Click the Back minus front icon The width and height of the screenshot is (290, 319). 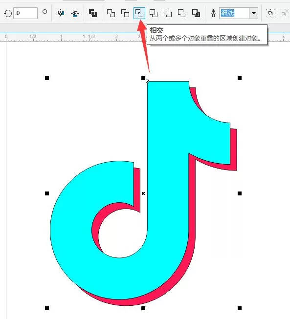point(181,13)
